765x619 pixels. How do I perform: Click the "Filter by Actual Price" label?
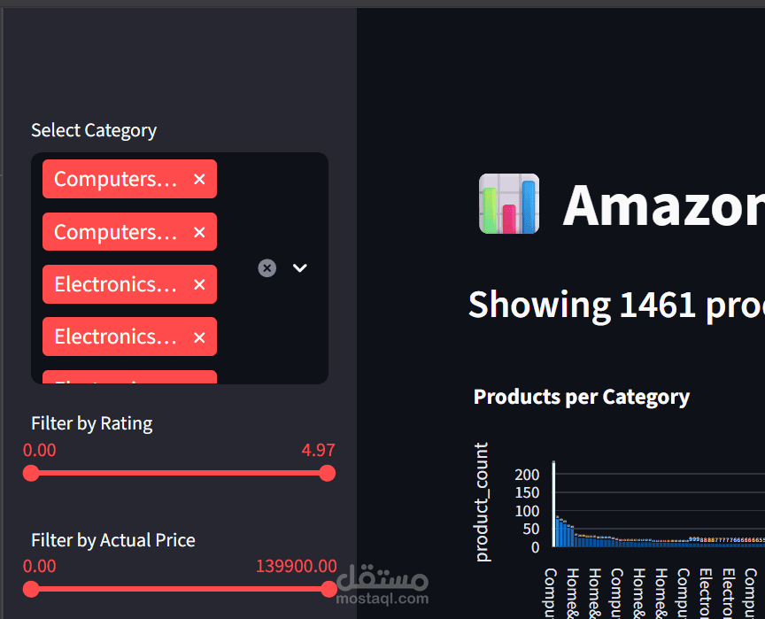[x=113, y=540]
